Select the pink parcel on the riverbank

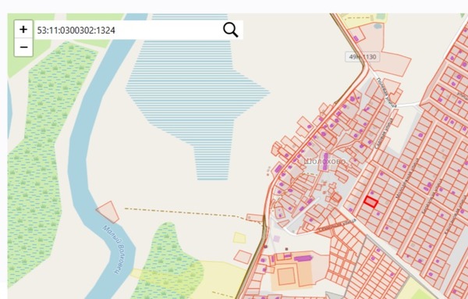tap(108, 212)
